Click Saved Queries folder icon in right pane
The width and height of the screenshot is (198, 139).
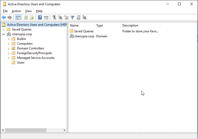click(71, 31)
